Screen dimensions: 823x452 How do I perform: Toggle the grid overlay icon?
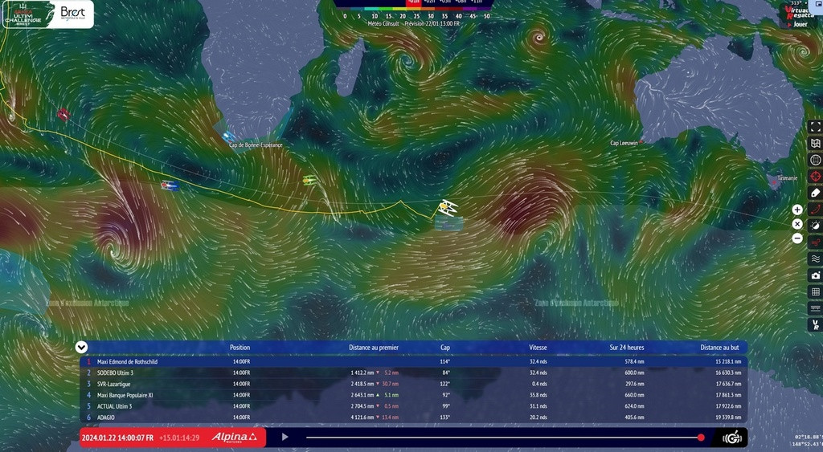(815, 292)
